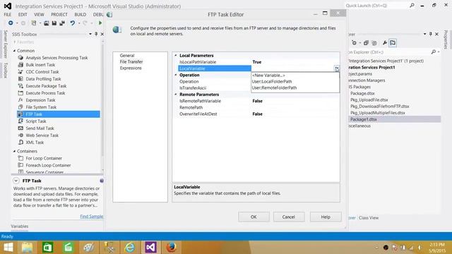The image size is (452, 254).
Task: Open Firefox from Windows taskbar
Action: pos(171,247)
